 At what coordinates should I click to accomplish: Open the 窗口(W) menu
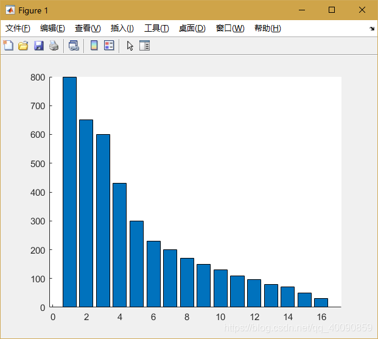pos(230,28)
